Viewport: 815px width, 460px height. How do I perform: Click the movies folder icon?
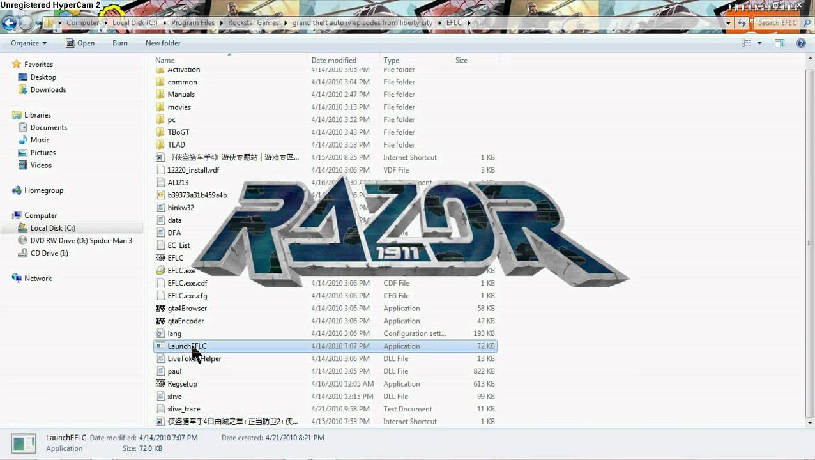(x=161, y=107)
